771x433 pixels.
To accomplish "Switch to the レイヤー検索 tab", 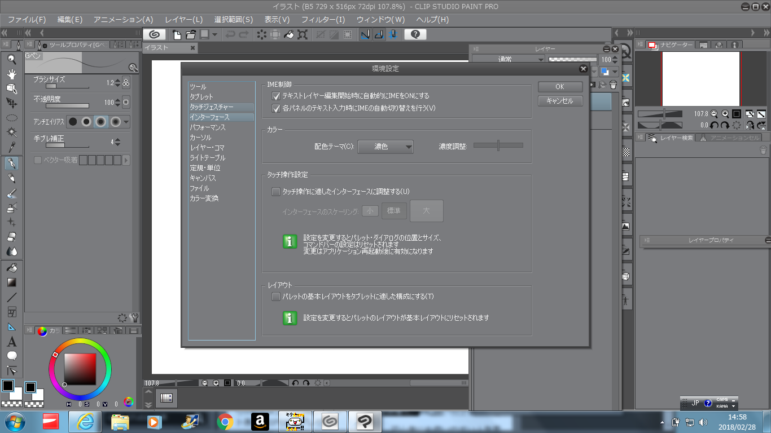I will coord(671,138).
